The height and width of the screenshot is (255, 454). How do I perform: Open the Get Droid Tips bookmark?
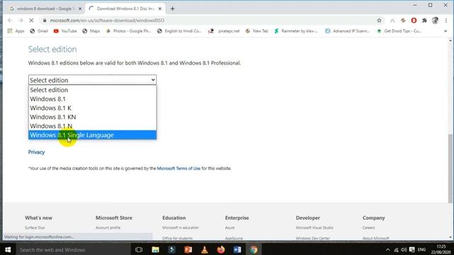pyautogui.click(x=399, y=31)
